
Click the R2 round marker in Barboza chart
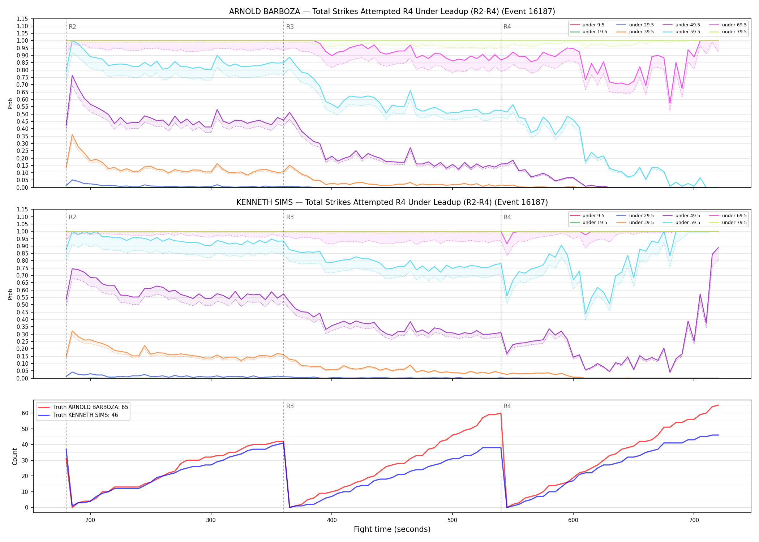[72, 27]
